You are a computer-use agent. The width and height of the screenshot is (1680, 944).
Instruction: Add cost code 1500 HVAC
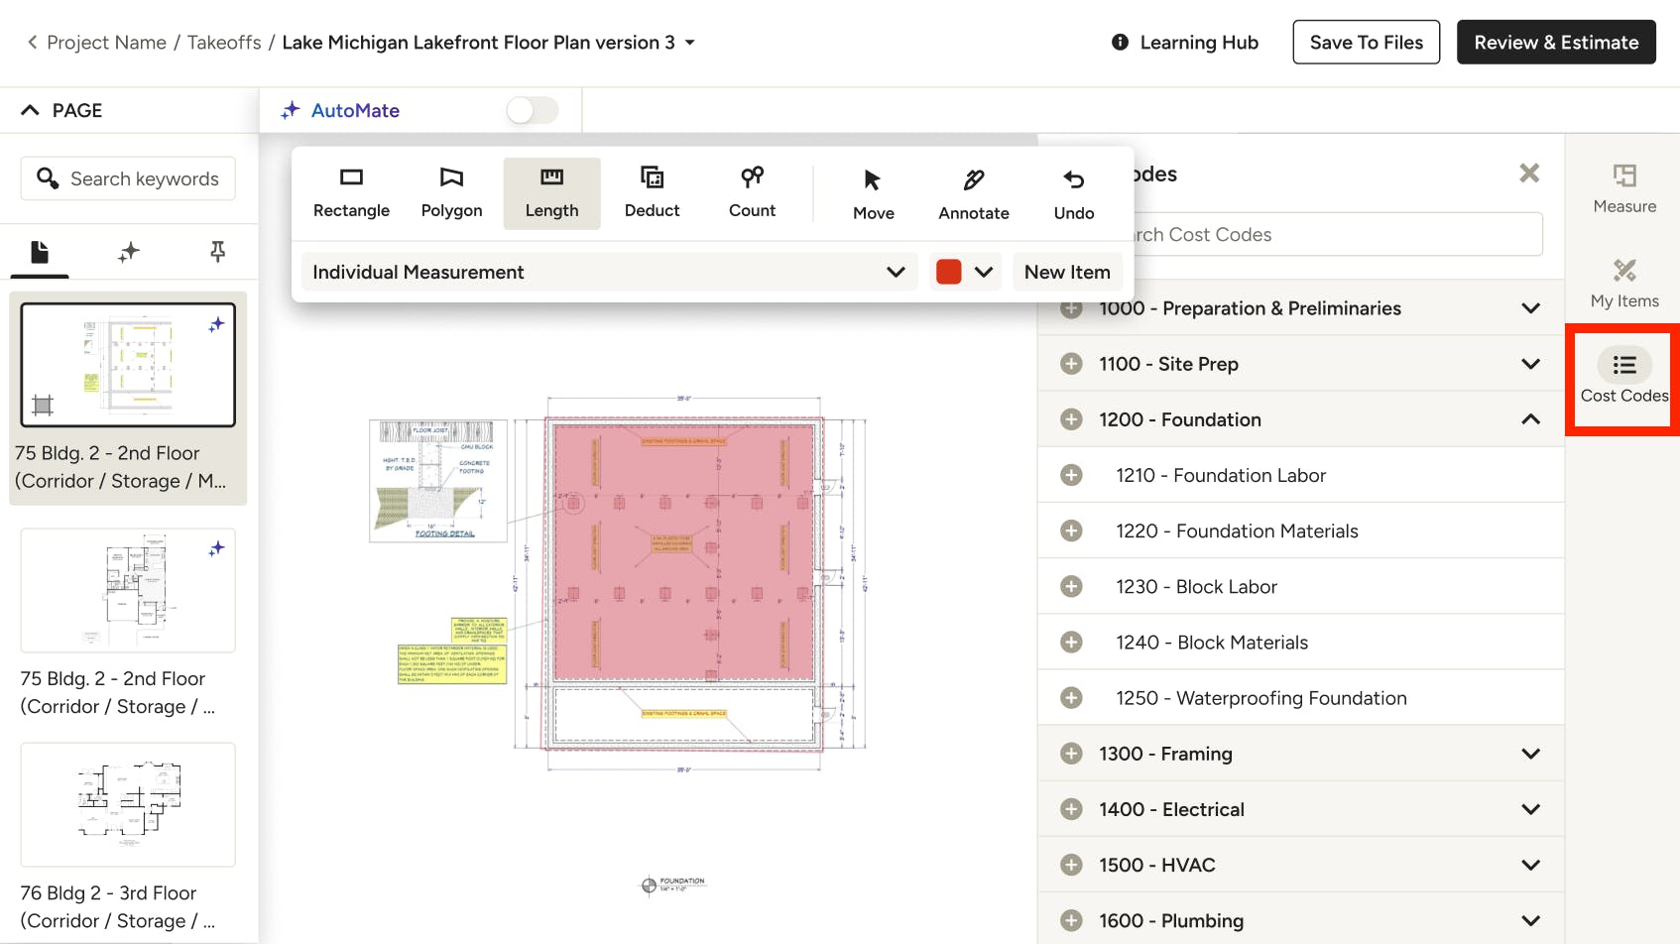(1071, 864)
